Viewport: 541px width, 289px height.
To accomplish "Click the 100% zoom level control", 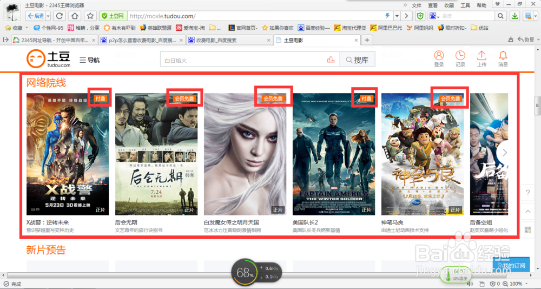I will click(516, 284).
